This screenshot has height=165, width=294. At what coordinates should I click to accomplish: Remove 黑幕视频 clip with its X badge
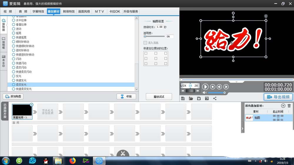tap(31, 105)
